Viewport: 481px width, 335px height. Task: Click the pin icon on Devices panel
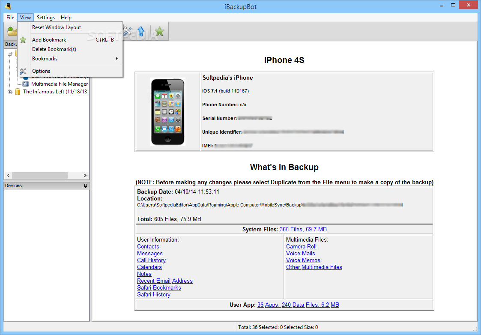pyautogui.click(x=86, y=185)
